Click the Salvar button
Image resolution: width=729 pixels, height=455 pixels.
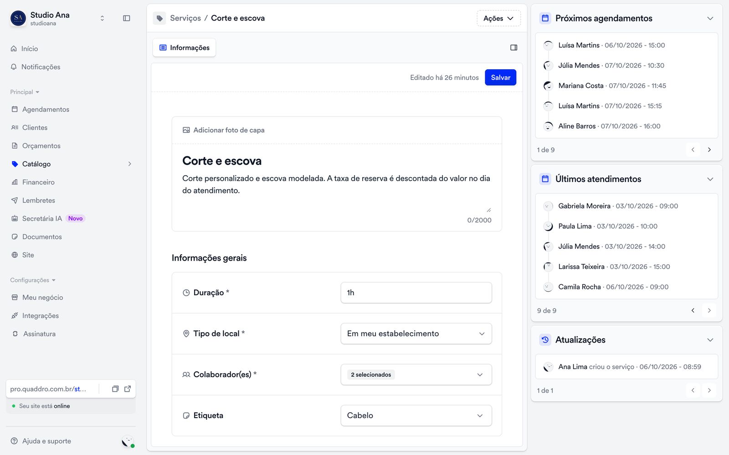point(500,77)
